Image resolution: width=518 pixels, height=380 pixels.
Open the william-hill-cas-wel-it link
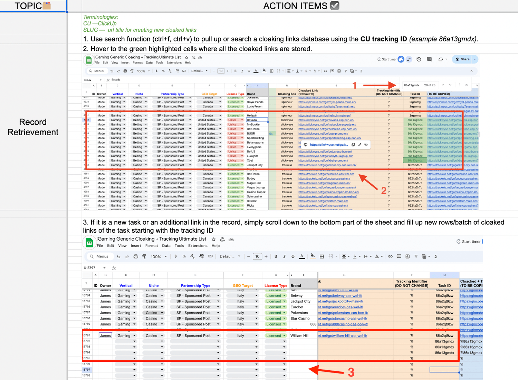[x=343, y=335]
